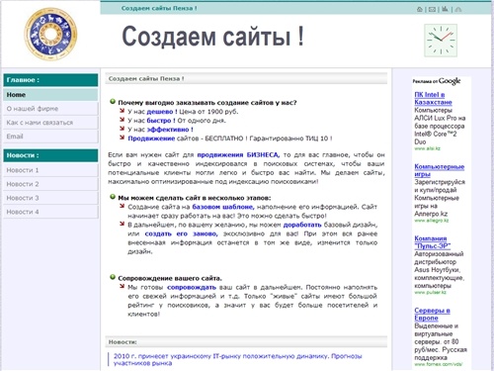The height and width of the screenshot is (371, 494).
Task: Click the analog clock widget
Action: pyautogui.click(x=441, y=41)
